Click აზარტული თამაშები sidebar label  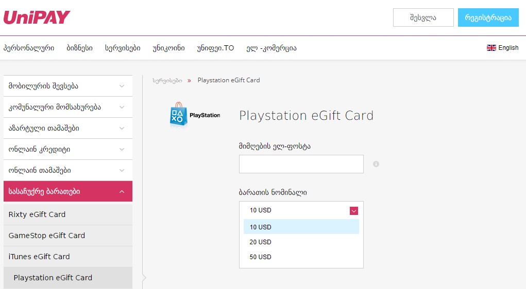(44, 128)
